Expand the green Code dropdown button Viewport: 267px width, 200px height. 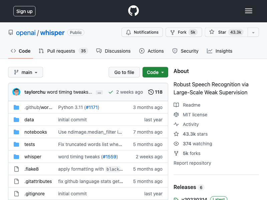[155, 72]
